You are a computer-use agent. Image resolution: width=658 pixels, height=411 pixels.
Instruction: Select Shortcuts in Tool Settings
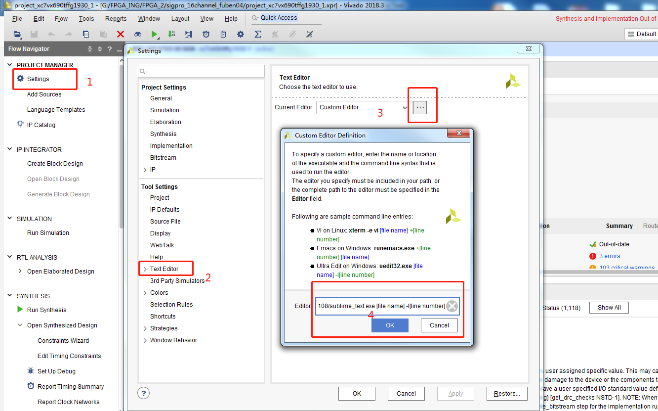click(163, 317)
